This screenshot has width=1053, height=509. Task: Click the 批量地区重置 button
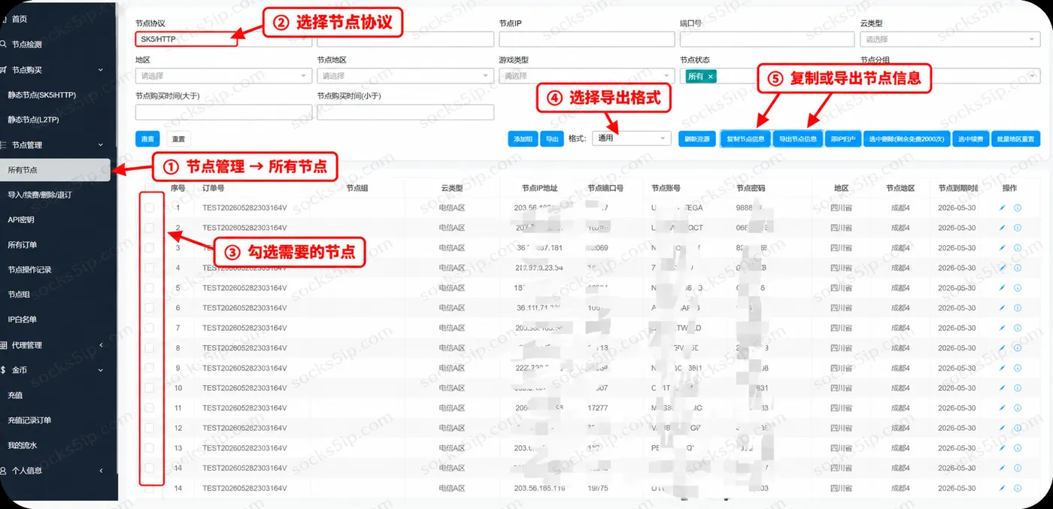pyautogui.click(x=1016, y=139)
